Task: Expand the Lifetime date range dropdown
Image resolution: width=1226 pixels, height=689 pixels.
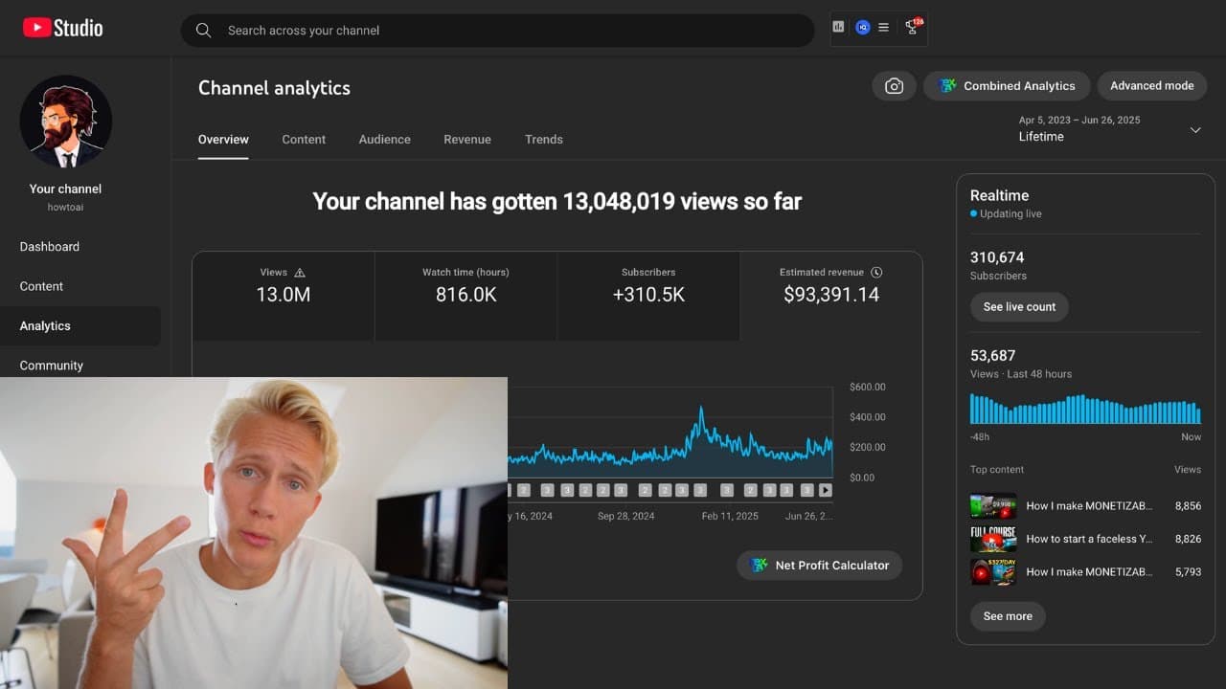Action: 1195,130
